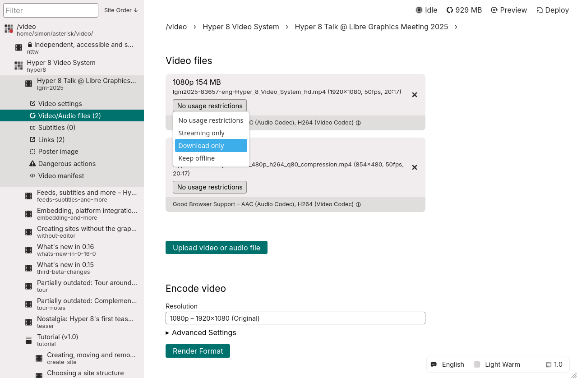Open the Resolution dropdown showing 1080p
577x378 pixels.
tap(295, 318)
